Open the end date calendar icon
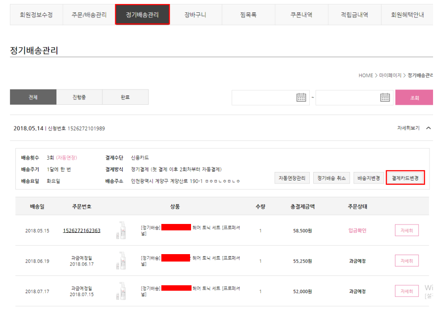The image size is (437, 309). (x=385, y=97)
